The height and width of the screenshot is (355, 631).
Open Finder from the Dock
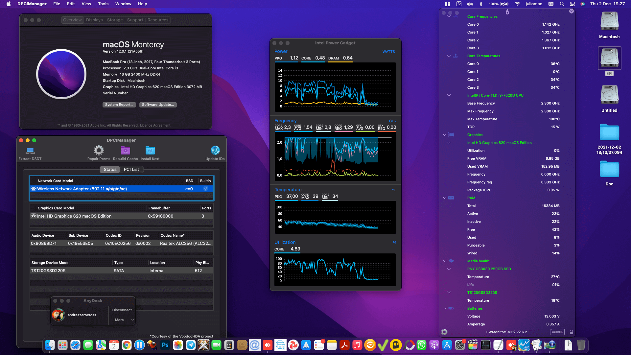click(x=50, y=345)
